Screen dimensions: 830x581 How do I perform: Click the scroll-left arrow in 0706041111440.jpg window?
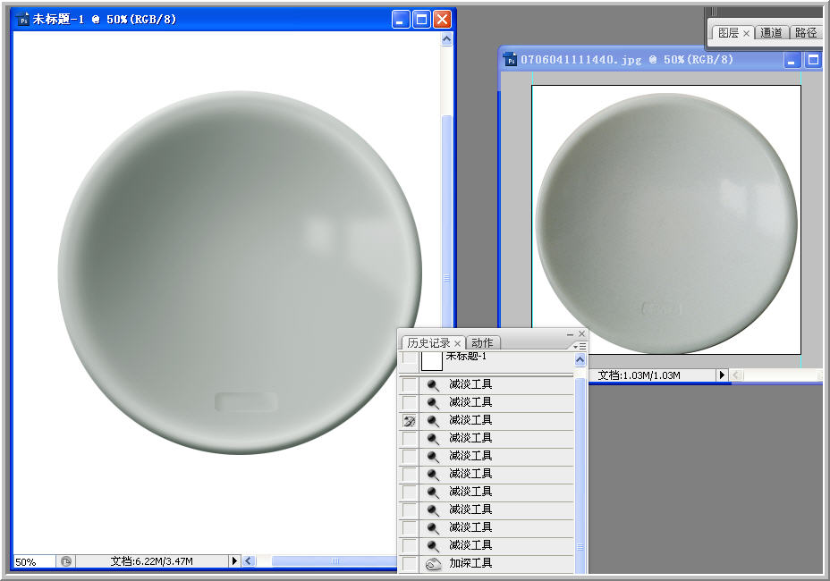(736, 375)
